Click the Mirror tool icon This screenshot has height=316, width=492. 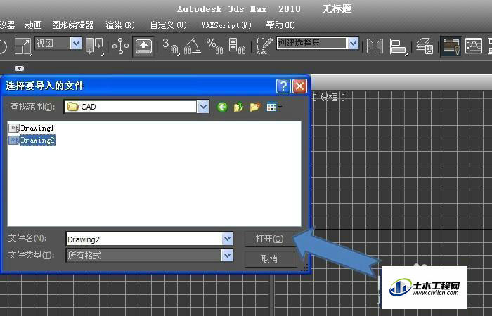point(375,46)
